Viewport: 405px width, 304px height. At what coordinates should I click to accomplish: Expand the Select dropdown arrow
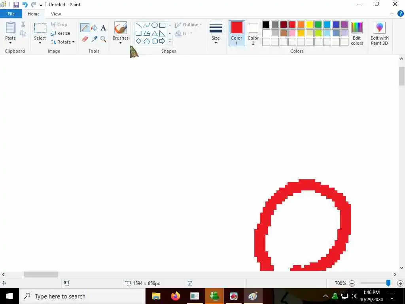(40, 43)
